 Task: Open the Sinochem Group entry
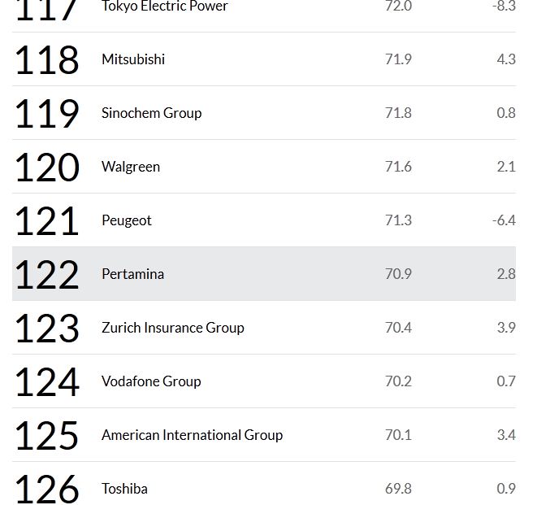151,113
